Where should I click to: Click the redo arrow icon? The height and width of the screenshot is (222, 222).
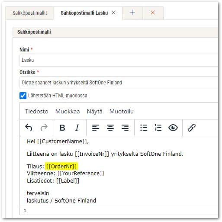click(44, 128)
